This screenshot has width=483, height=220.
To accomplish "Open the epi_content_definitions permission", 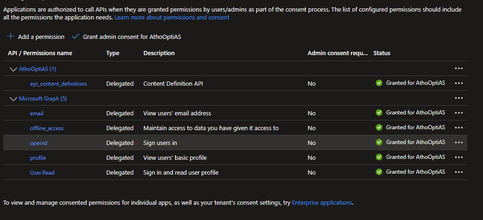I will tap(58, 84).
